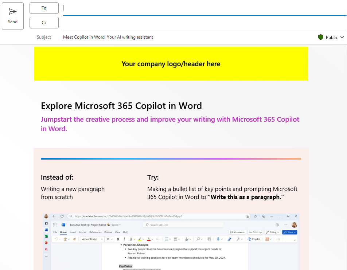Expand the Saved status dropdown in embedded Word
The width and height of the screenshot is (347, 270).
point(116,224)
